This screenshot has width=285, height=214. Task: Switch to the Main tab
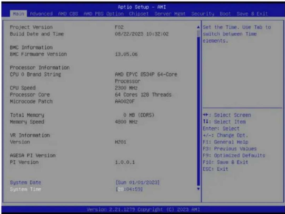(x=18, y=14)
